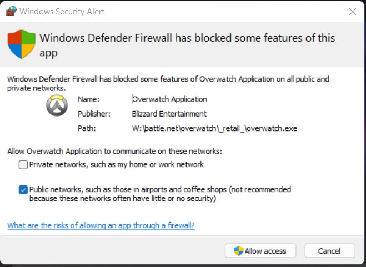Viewport: 366px width, 267px height.
Task: Click the 'Overwatch Application' name value
Action: pos(169,99)
